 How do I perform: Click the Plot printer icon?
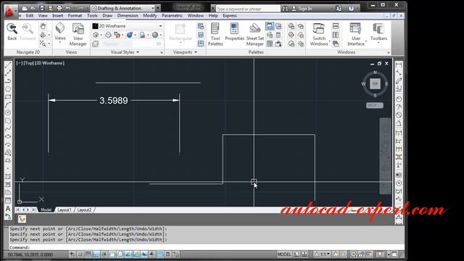(x=59, y=8)
